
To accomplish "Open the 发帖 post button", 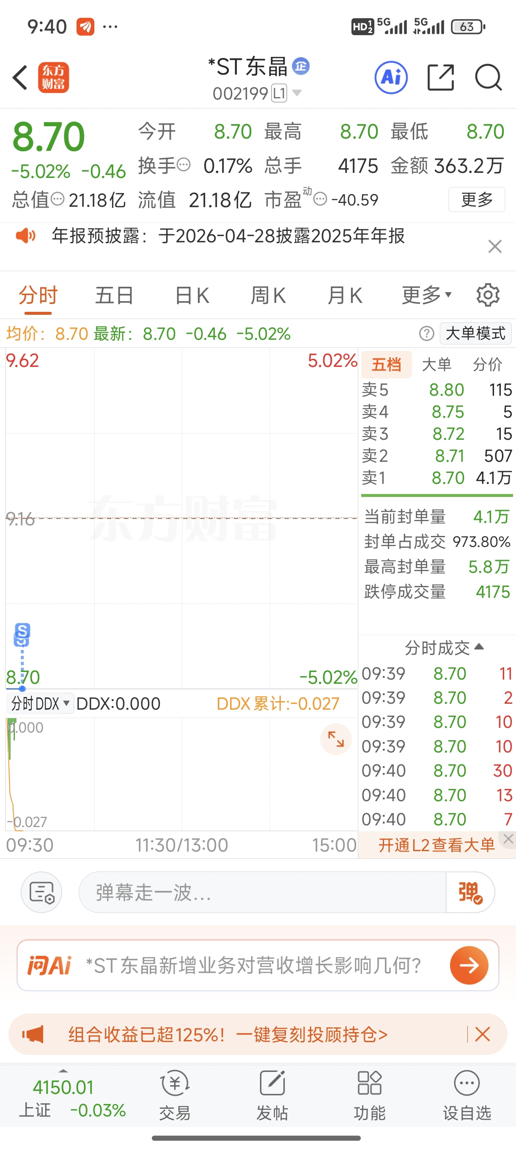I will [272, 1096].
